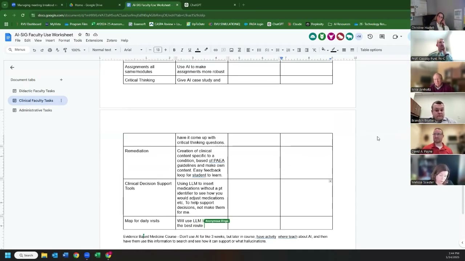The width and height of the screenshot is (465, 261).
Task: Open the text alignment dropdown
Action: (250, 50)
